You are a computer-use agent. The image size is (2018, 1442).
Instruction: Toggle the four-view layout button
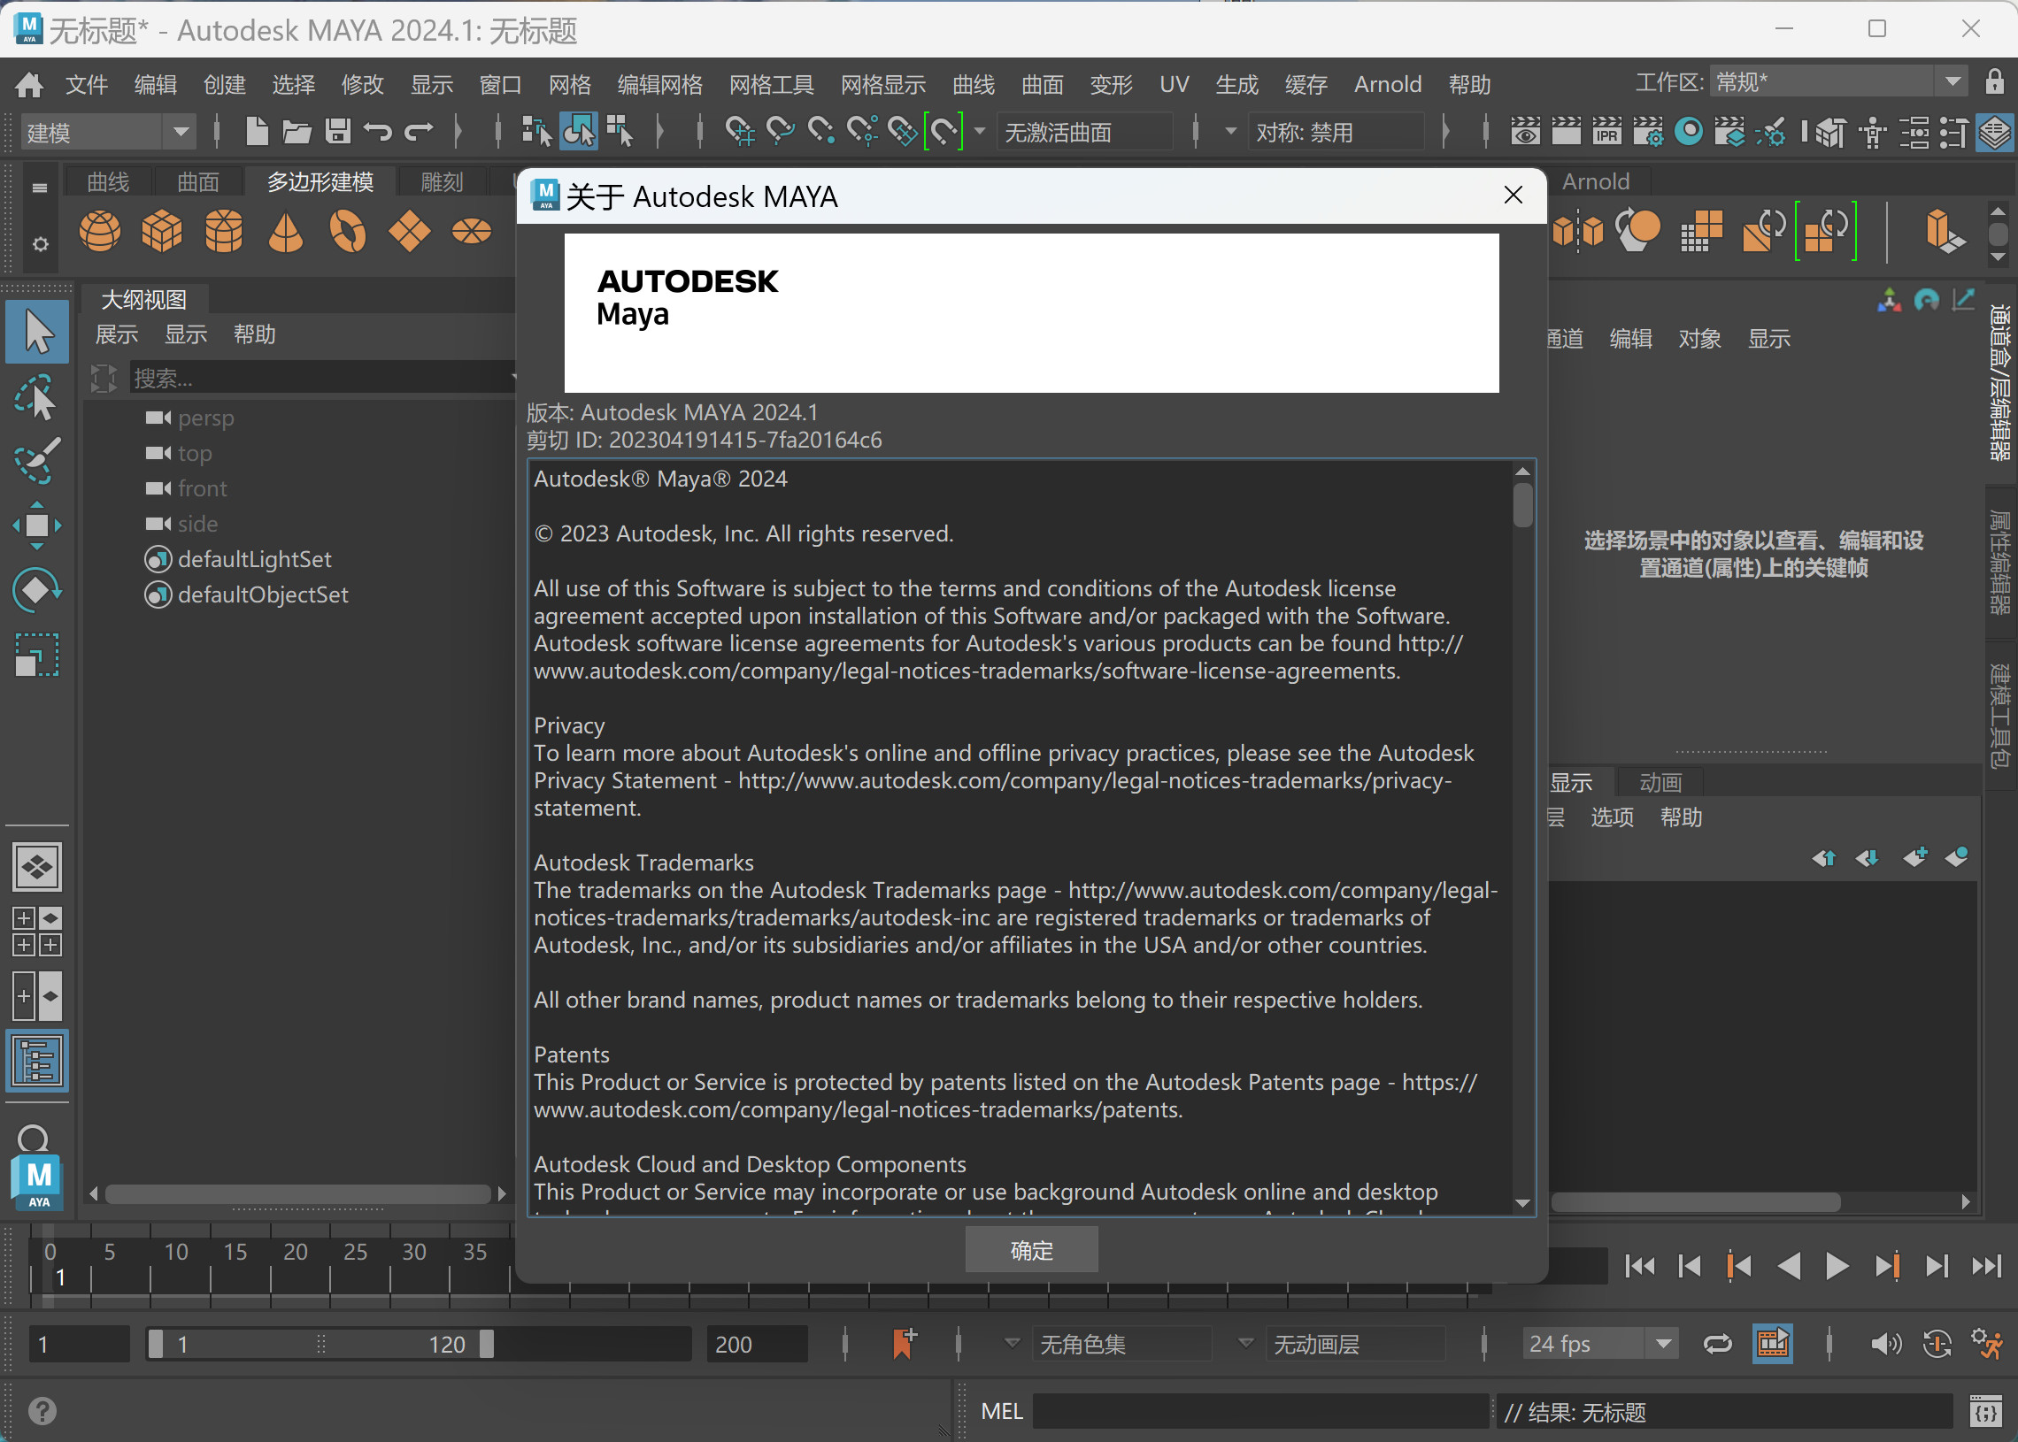point(37,932)
